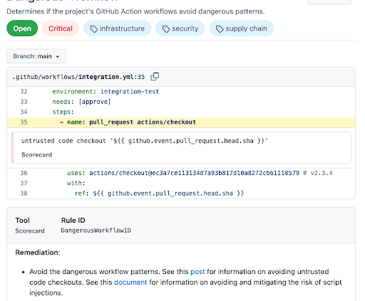This screenshot has height=301, width=365.
Task: Click the DangerousWorkflowID rule ID value
Action: click(x=96, y=231)
